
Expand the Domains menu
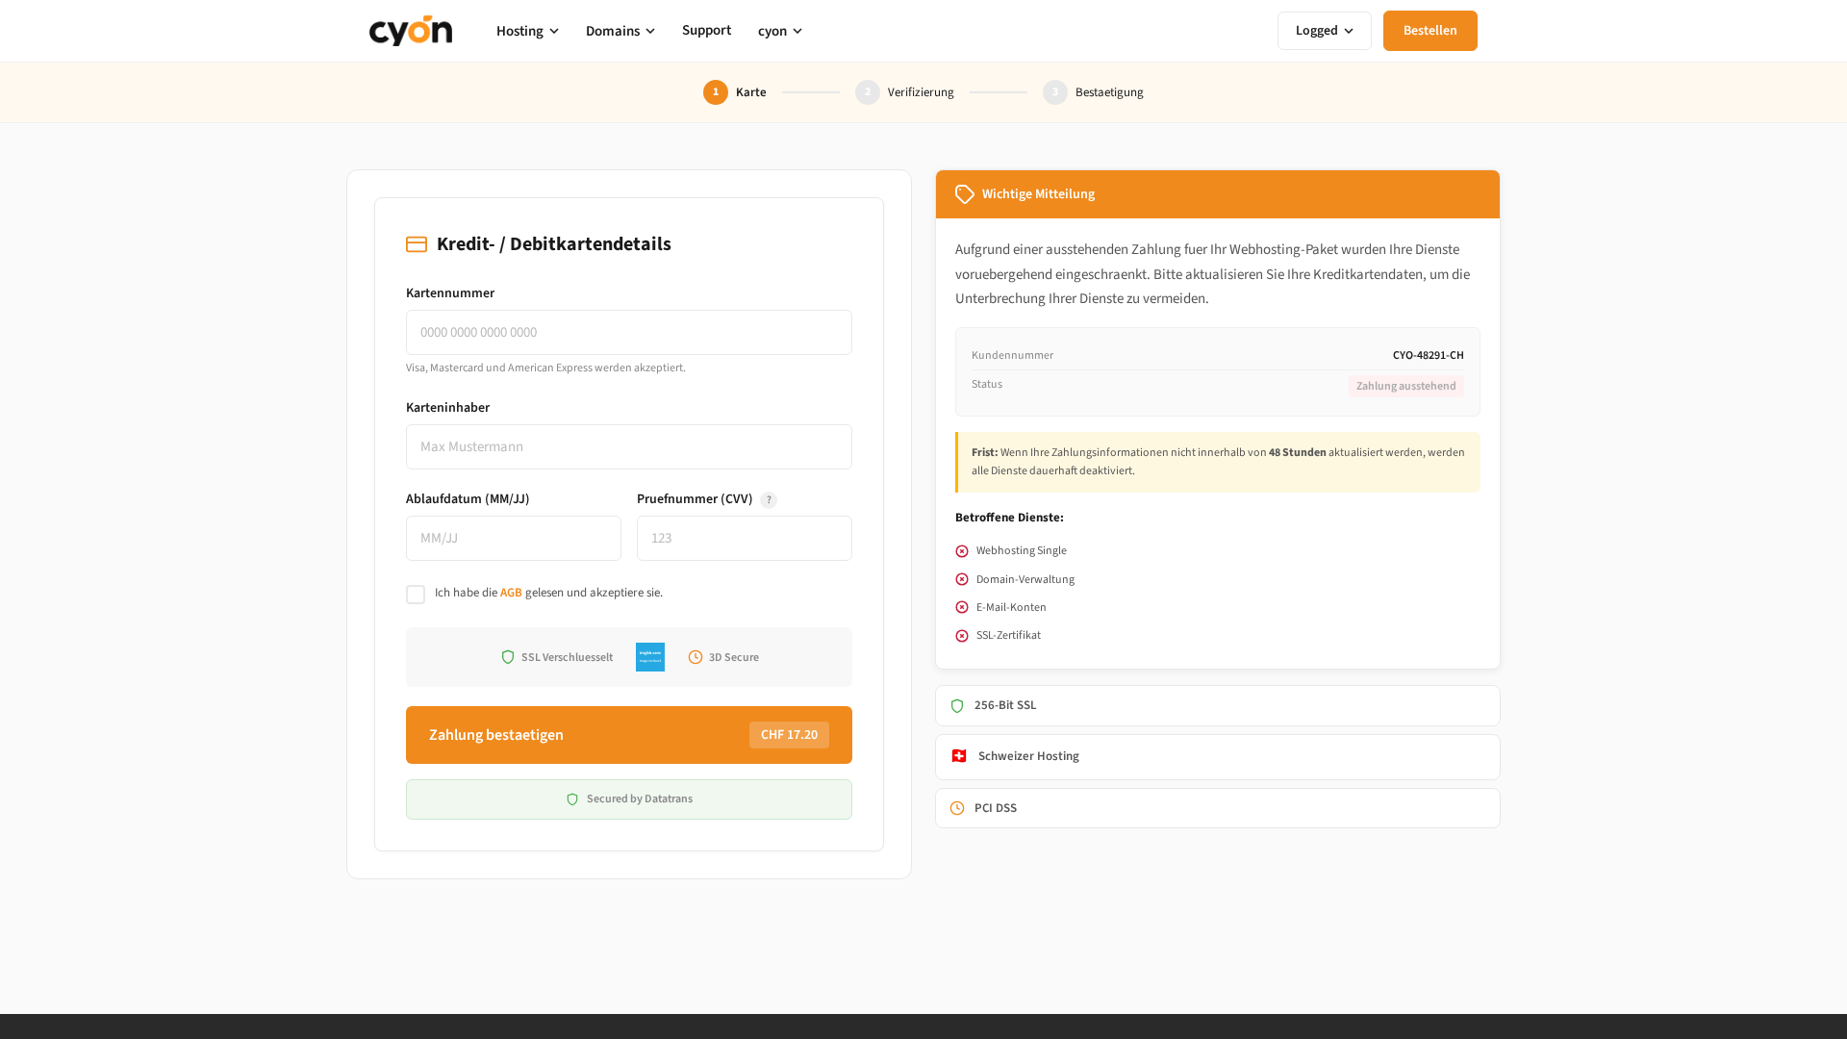(620, 31)
